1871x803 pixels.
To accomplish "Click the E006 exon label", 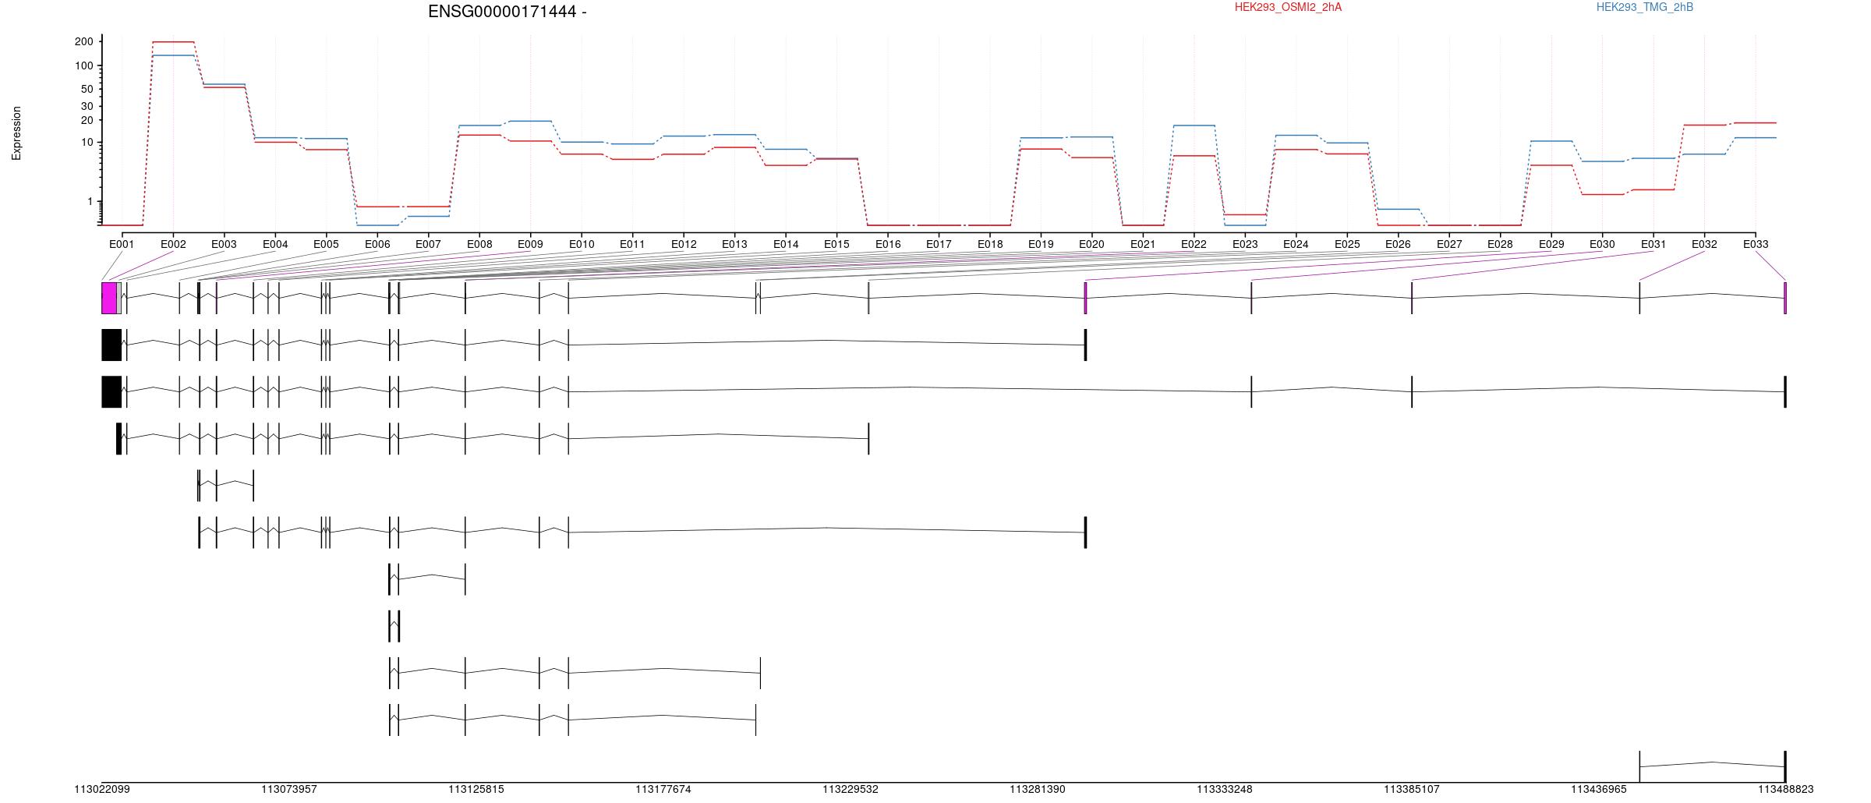I will click(377, 244).
